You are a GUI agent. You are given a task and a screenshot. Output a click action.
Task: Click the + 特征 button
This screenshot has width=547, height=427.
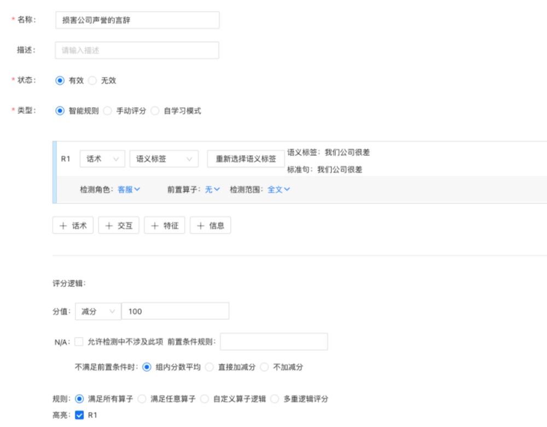(164, 225)
